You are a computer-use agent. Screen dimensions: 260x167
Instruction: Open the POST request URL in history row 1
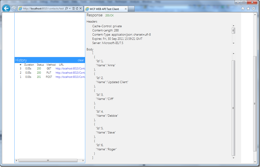(x=70, y=77)
